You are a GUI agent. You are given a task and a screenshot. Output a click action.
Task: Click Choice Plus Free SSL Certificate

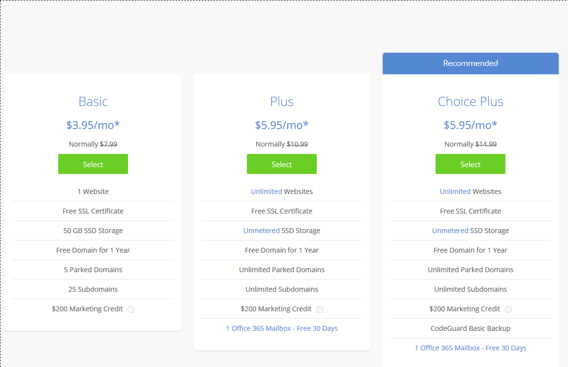(471, 211)
